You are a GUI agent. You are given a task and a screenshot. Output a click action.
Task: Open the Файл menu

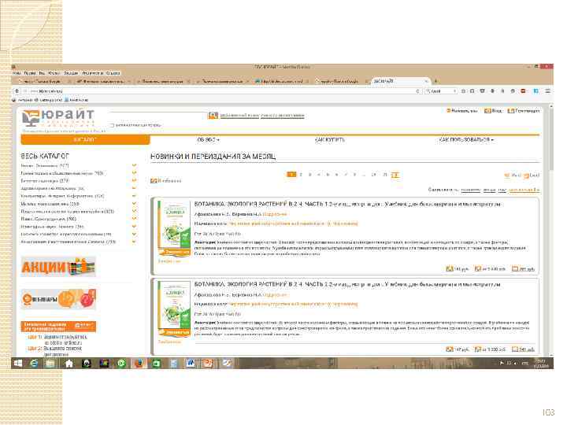17,73
